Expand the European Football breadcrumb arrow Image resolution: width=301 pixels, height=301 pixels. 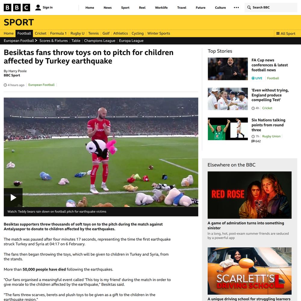(x=36, y=41)
